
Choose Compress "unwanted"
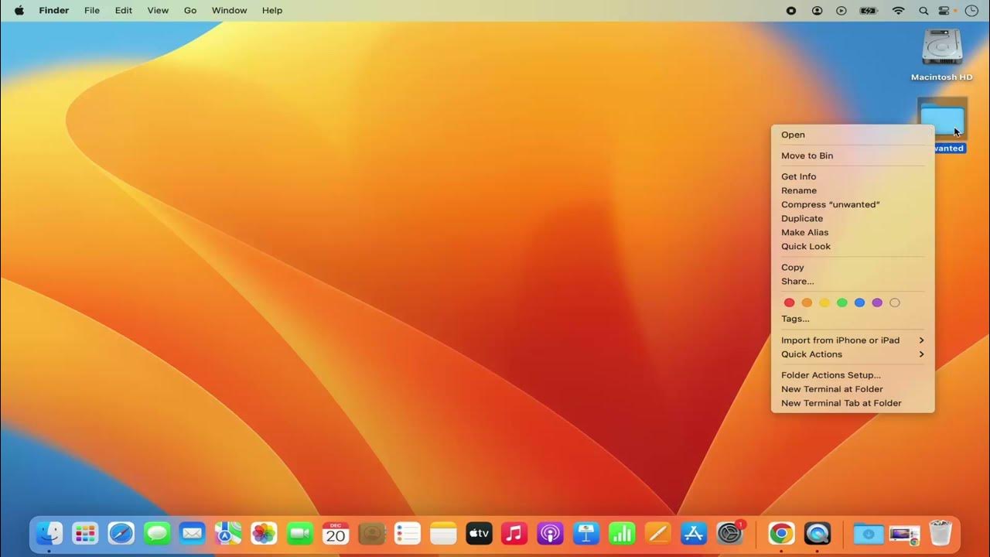[852, 204]
